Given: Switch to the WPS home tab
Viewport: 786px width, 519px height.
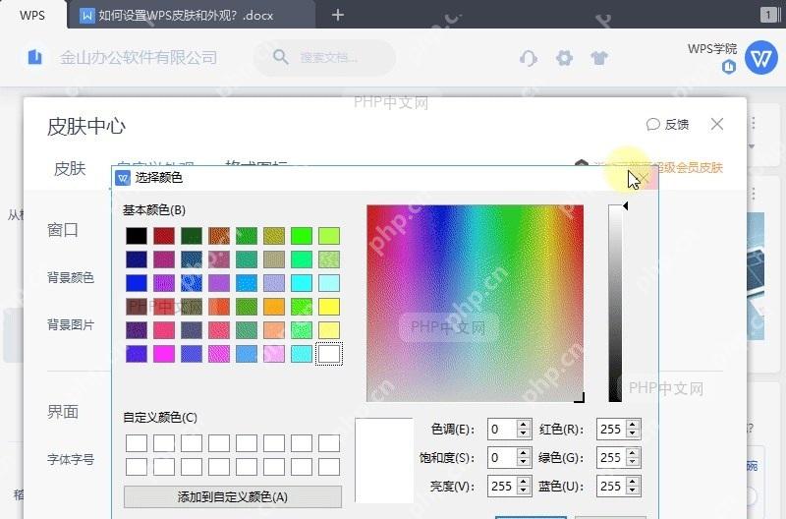Looking at the screenshot, I should point(32,15).
